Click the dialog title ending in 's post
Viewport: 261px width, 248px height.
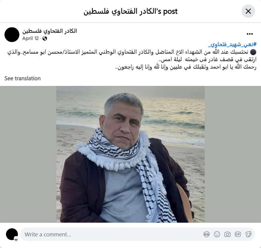[131, 11]
